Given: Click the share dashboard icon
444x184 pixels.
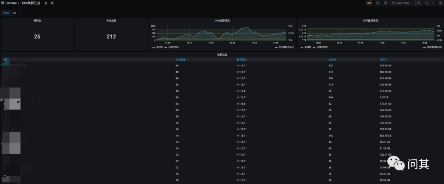Looking at the screenshot, I should coord(52,3).
